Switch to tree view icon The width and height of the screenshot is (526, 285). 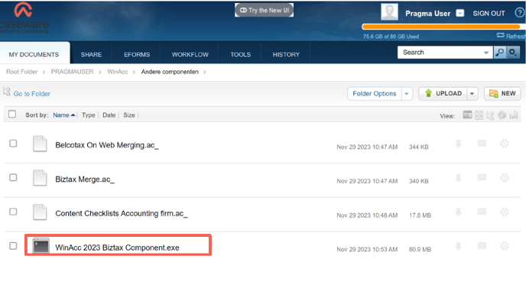[x=490, y=115]
